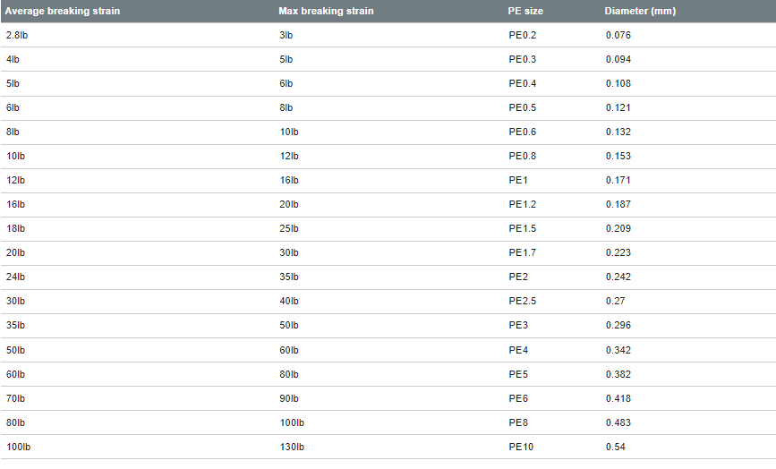Click the PE size column header
The height and width of the screenshot is (469, 776).
pyautogui.click(x=525, y=11)
